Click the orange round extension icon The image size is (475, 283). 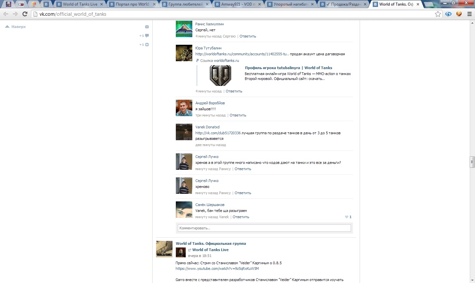459,14
